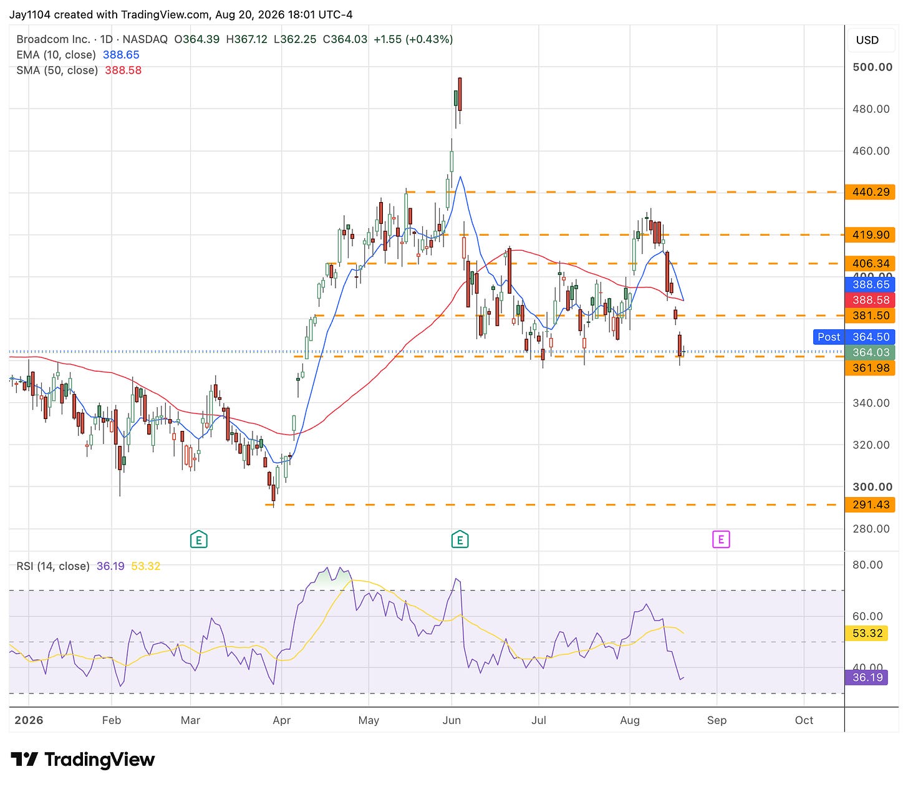Screen dimensions: 908x787
Task: Click the yellow 53.32 RSI axis tag
Action: (867, 634)
